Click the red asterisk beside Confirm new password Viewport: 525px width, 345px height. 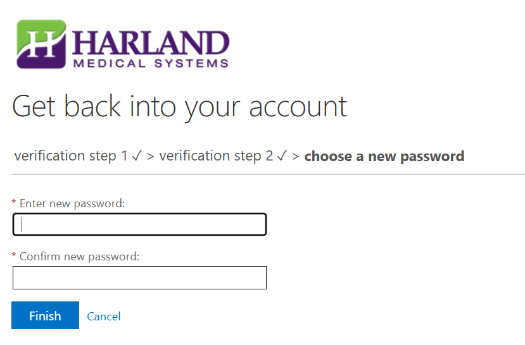(15, 256)
